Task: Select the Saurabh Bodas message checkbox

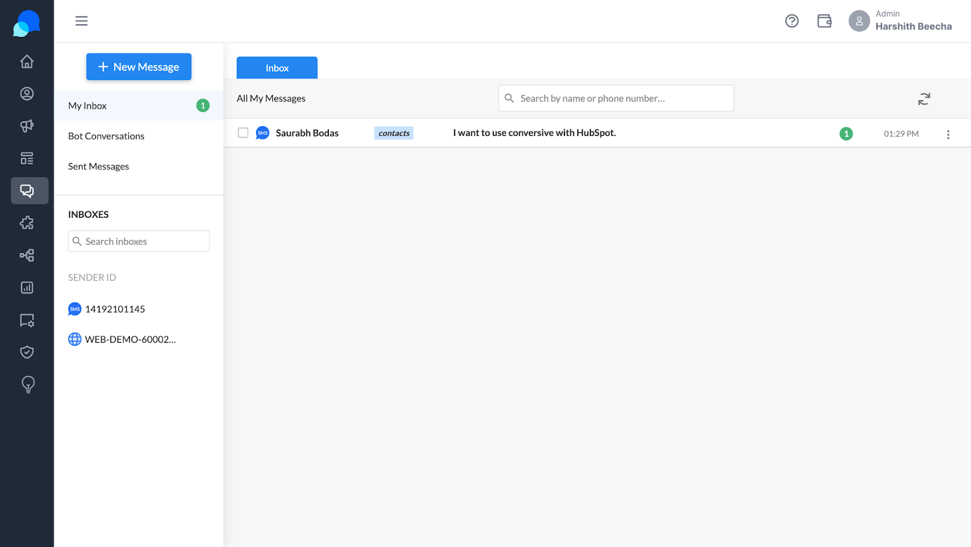Action: click(243, 133)
